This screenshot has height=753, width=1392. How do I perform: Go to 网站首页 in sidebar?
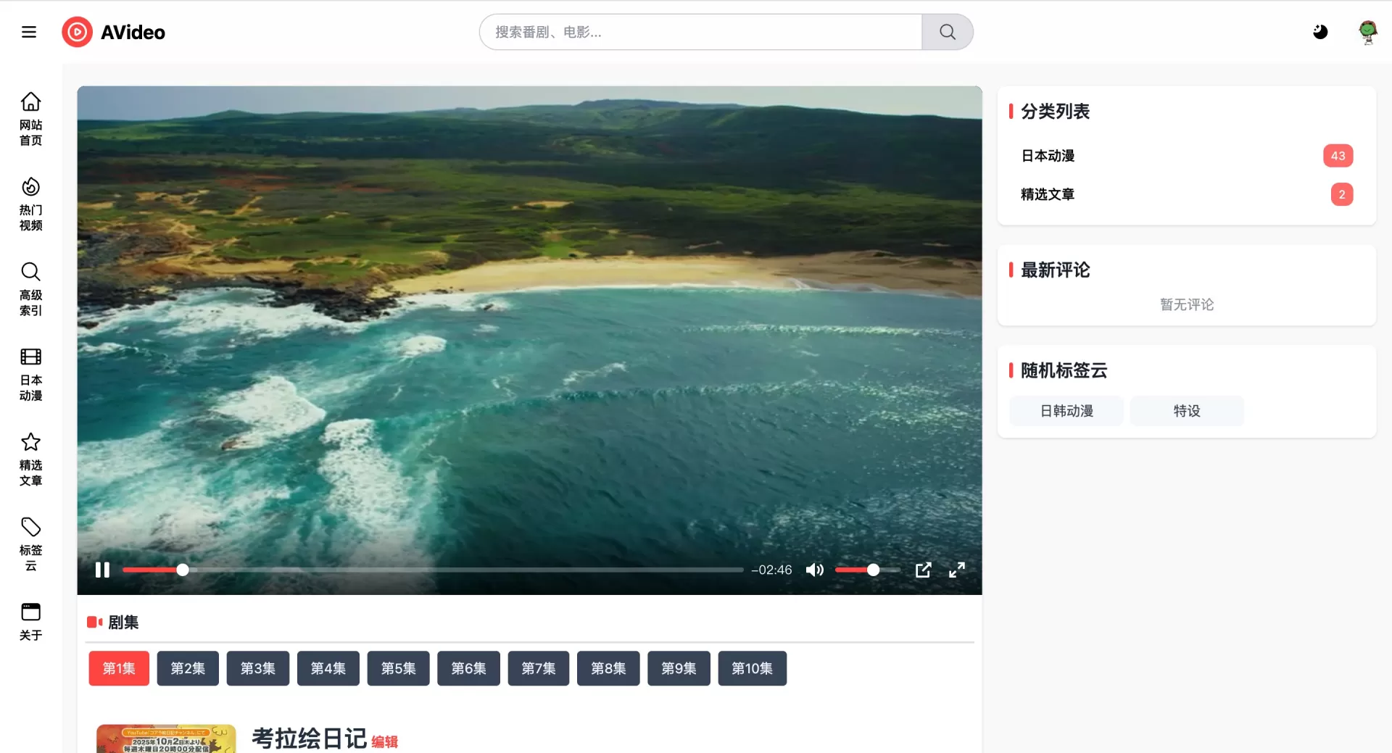tap(30, 120)
